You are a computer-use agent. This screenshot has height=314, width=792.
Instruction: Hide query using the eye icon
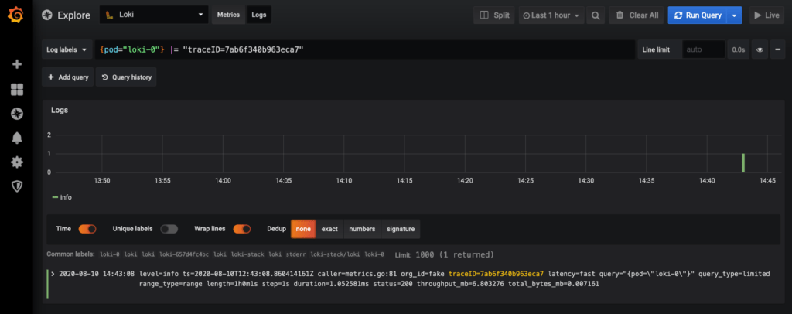point(760,49)
